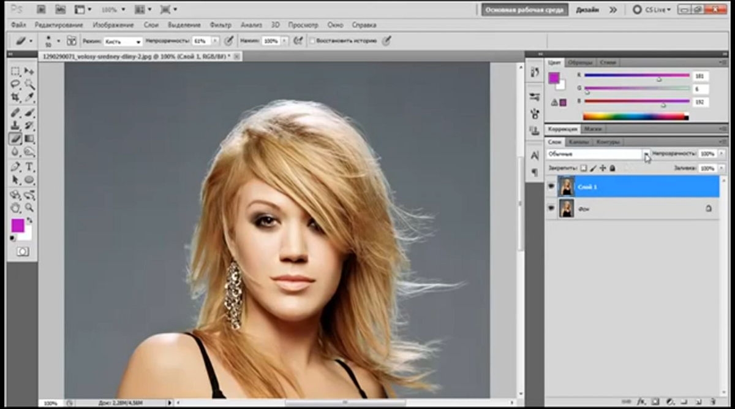The height and width of the screenshot is (409, 735).
Task: Open the Arrange Documents dropdown
Action: coord(143,10)
